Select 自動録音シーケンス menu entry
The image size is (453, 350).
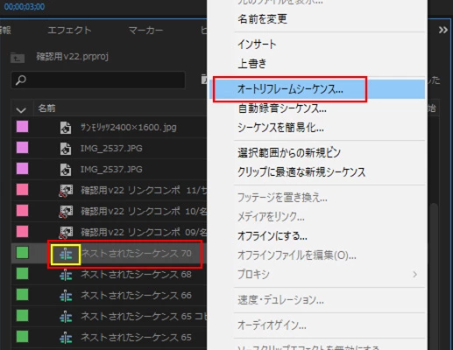[x=282, y=108]
